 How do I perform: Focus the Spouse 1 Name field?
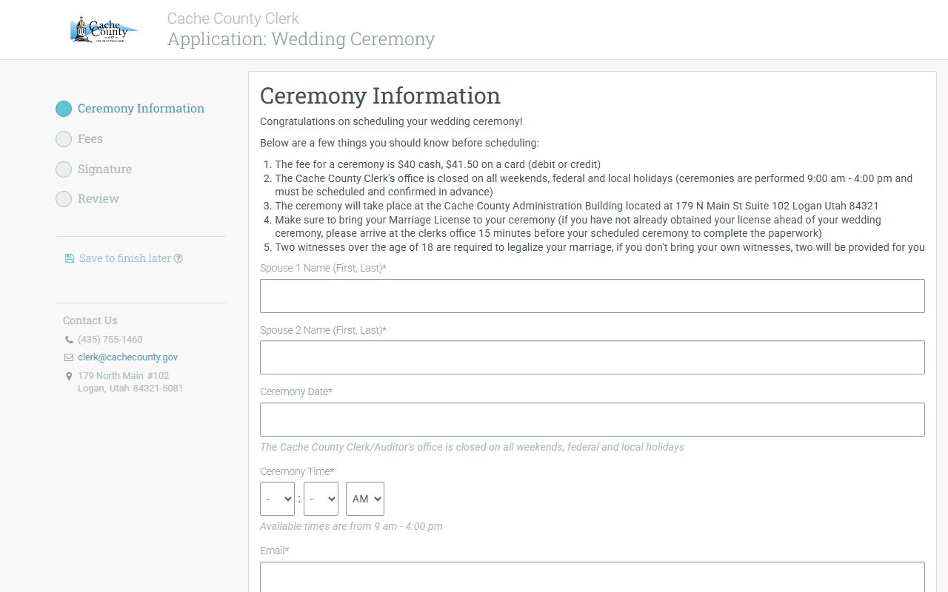(592, 296)
